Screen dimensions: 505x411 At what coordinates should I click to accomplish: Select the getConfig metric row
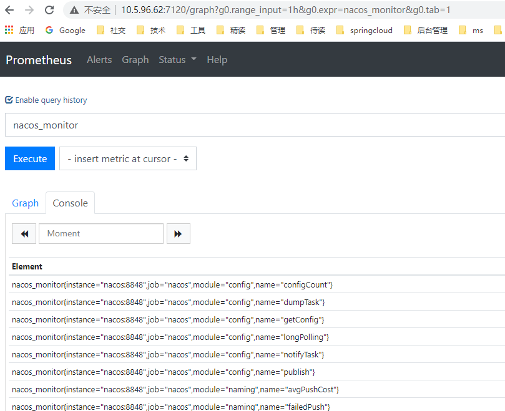[x=257, y=319]
